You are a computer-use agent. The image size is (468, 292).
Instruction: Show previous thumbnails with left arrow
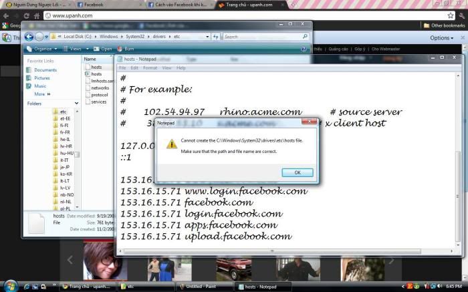70,260
